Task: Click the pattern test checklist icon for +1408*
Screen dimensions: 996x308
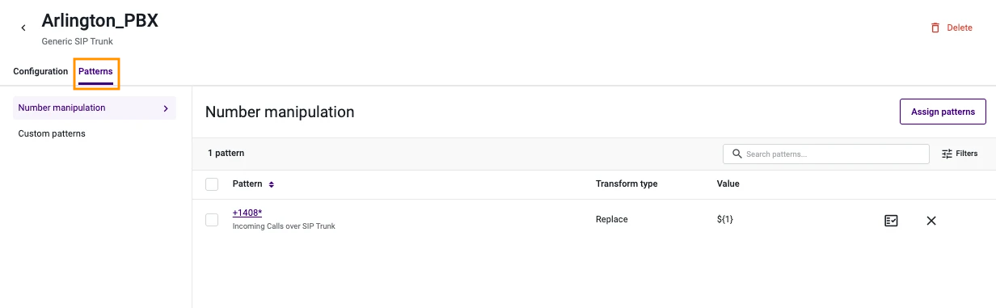Action: [x=891, y=220]
